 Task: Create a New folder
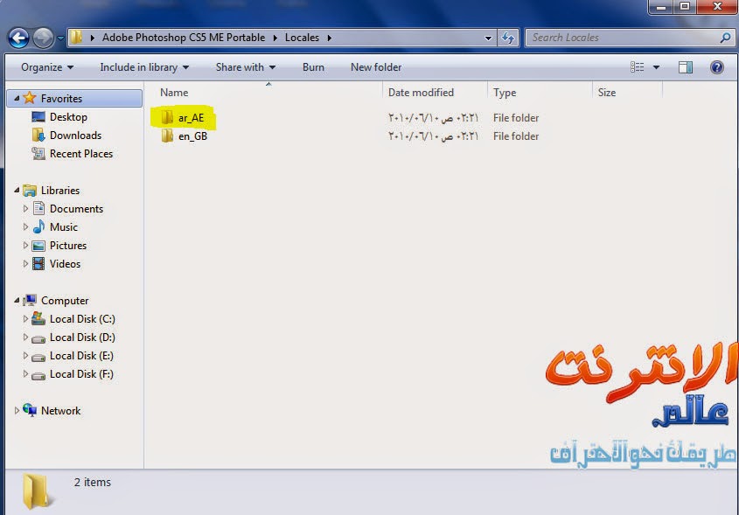point(376,67)
